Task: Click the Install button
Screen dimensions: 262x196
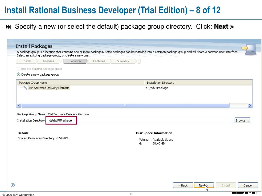Action: [226, 185]
